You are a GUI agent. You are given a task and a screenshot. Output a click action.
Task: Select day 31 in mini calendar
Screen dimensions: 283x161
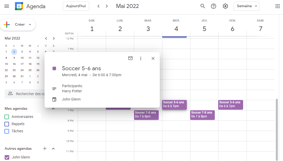coord(22,76)
